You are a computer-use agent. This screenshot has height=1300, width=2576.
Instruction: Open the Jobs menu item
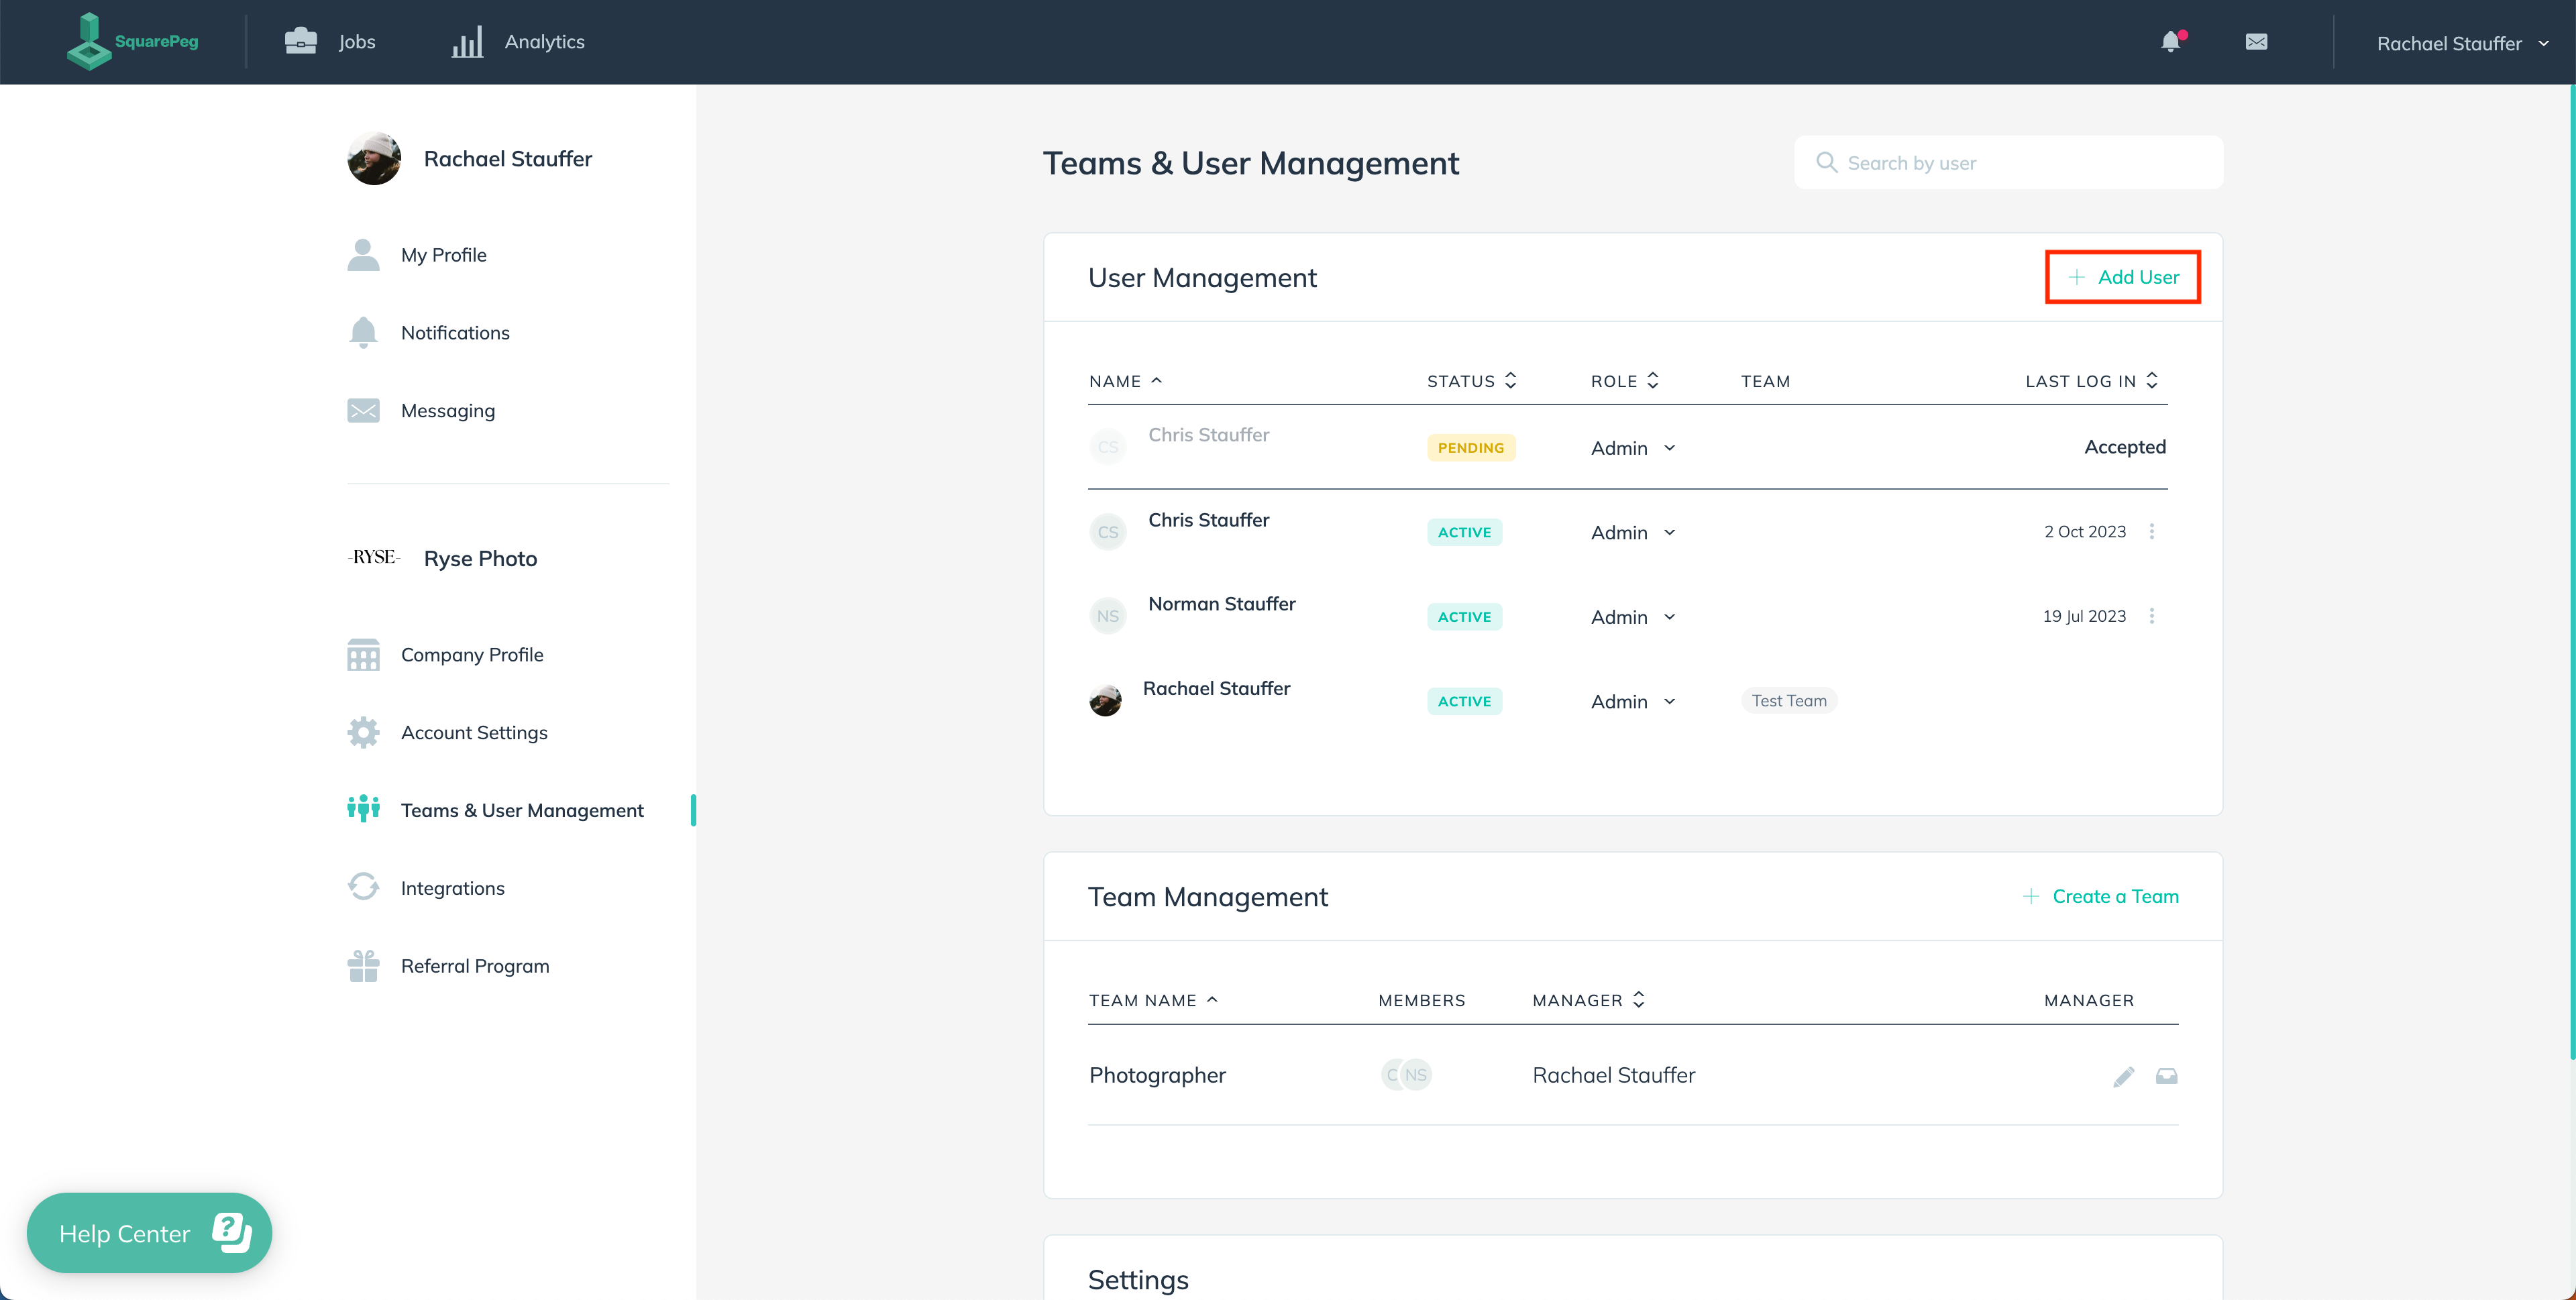(x=331, y=42)
